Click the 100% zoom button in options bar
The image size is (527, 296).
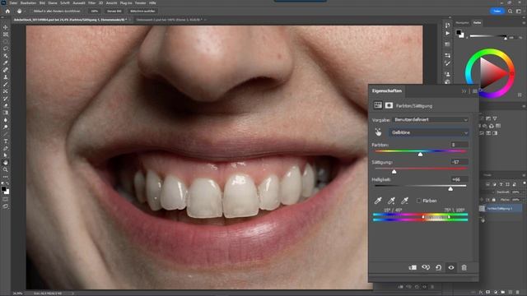[x=95, y=11]
